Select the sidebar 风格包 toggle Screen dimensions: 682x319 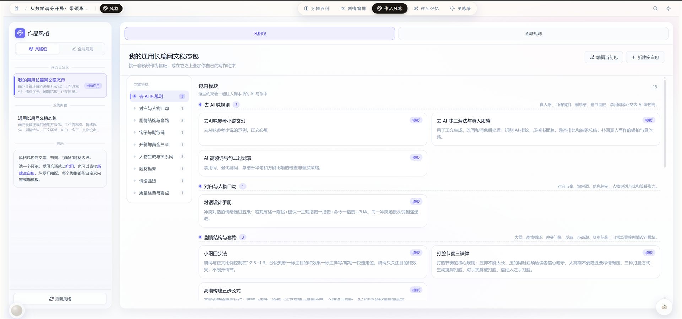point(38,49)
